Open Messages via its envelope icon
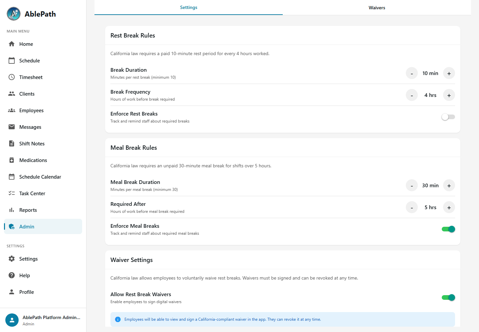Screen dimensions: 479x332 click(x=12, y=127)
